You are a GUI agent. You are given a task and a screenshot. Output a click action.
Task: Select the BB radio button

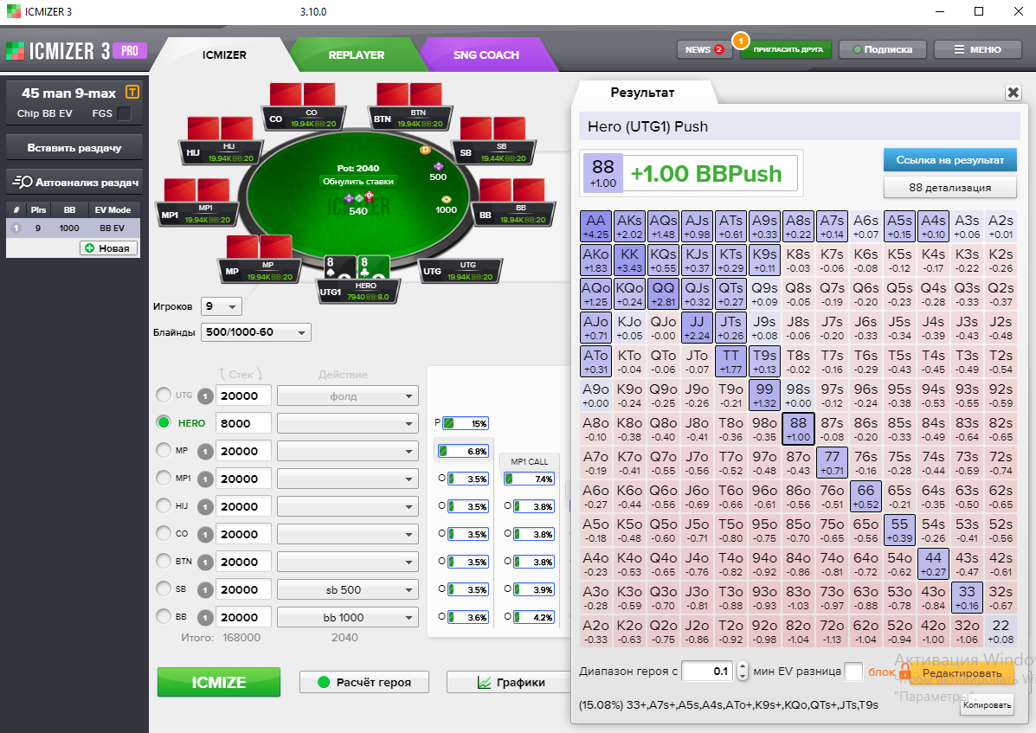point(164,617)
